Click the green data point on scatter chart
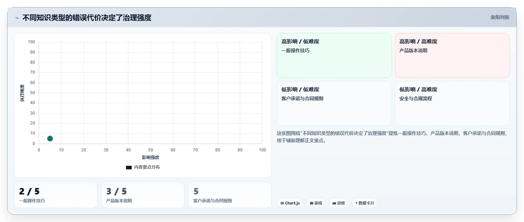524x222 pixels. [x=50, y=139]
